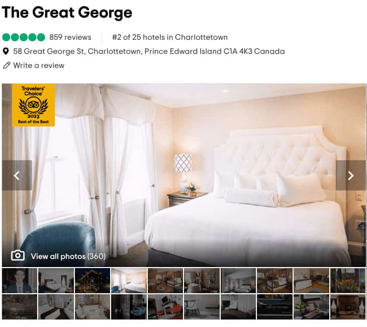Screen dimensions: 367x327
Task: Select garden flowers thumbnail in top row
Action: pos(348,281)
